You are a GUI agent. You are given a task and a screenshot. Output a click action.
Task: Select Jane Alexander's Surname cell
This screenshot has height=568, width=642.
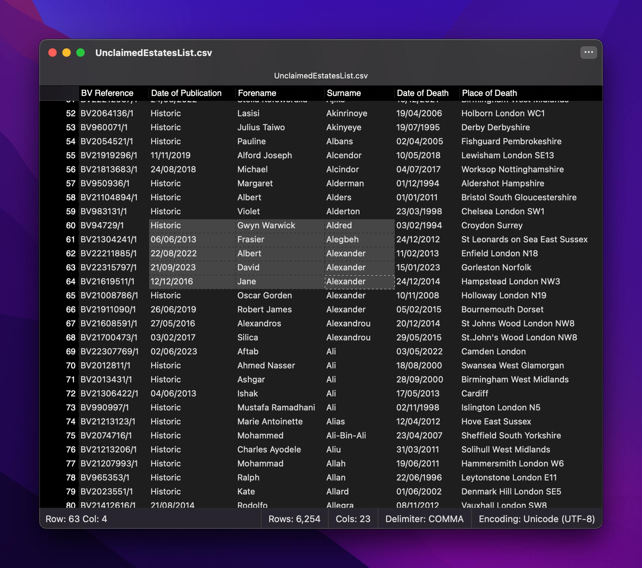tap(360, 281)
